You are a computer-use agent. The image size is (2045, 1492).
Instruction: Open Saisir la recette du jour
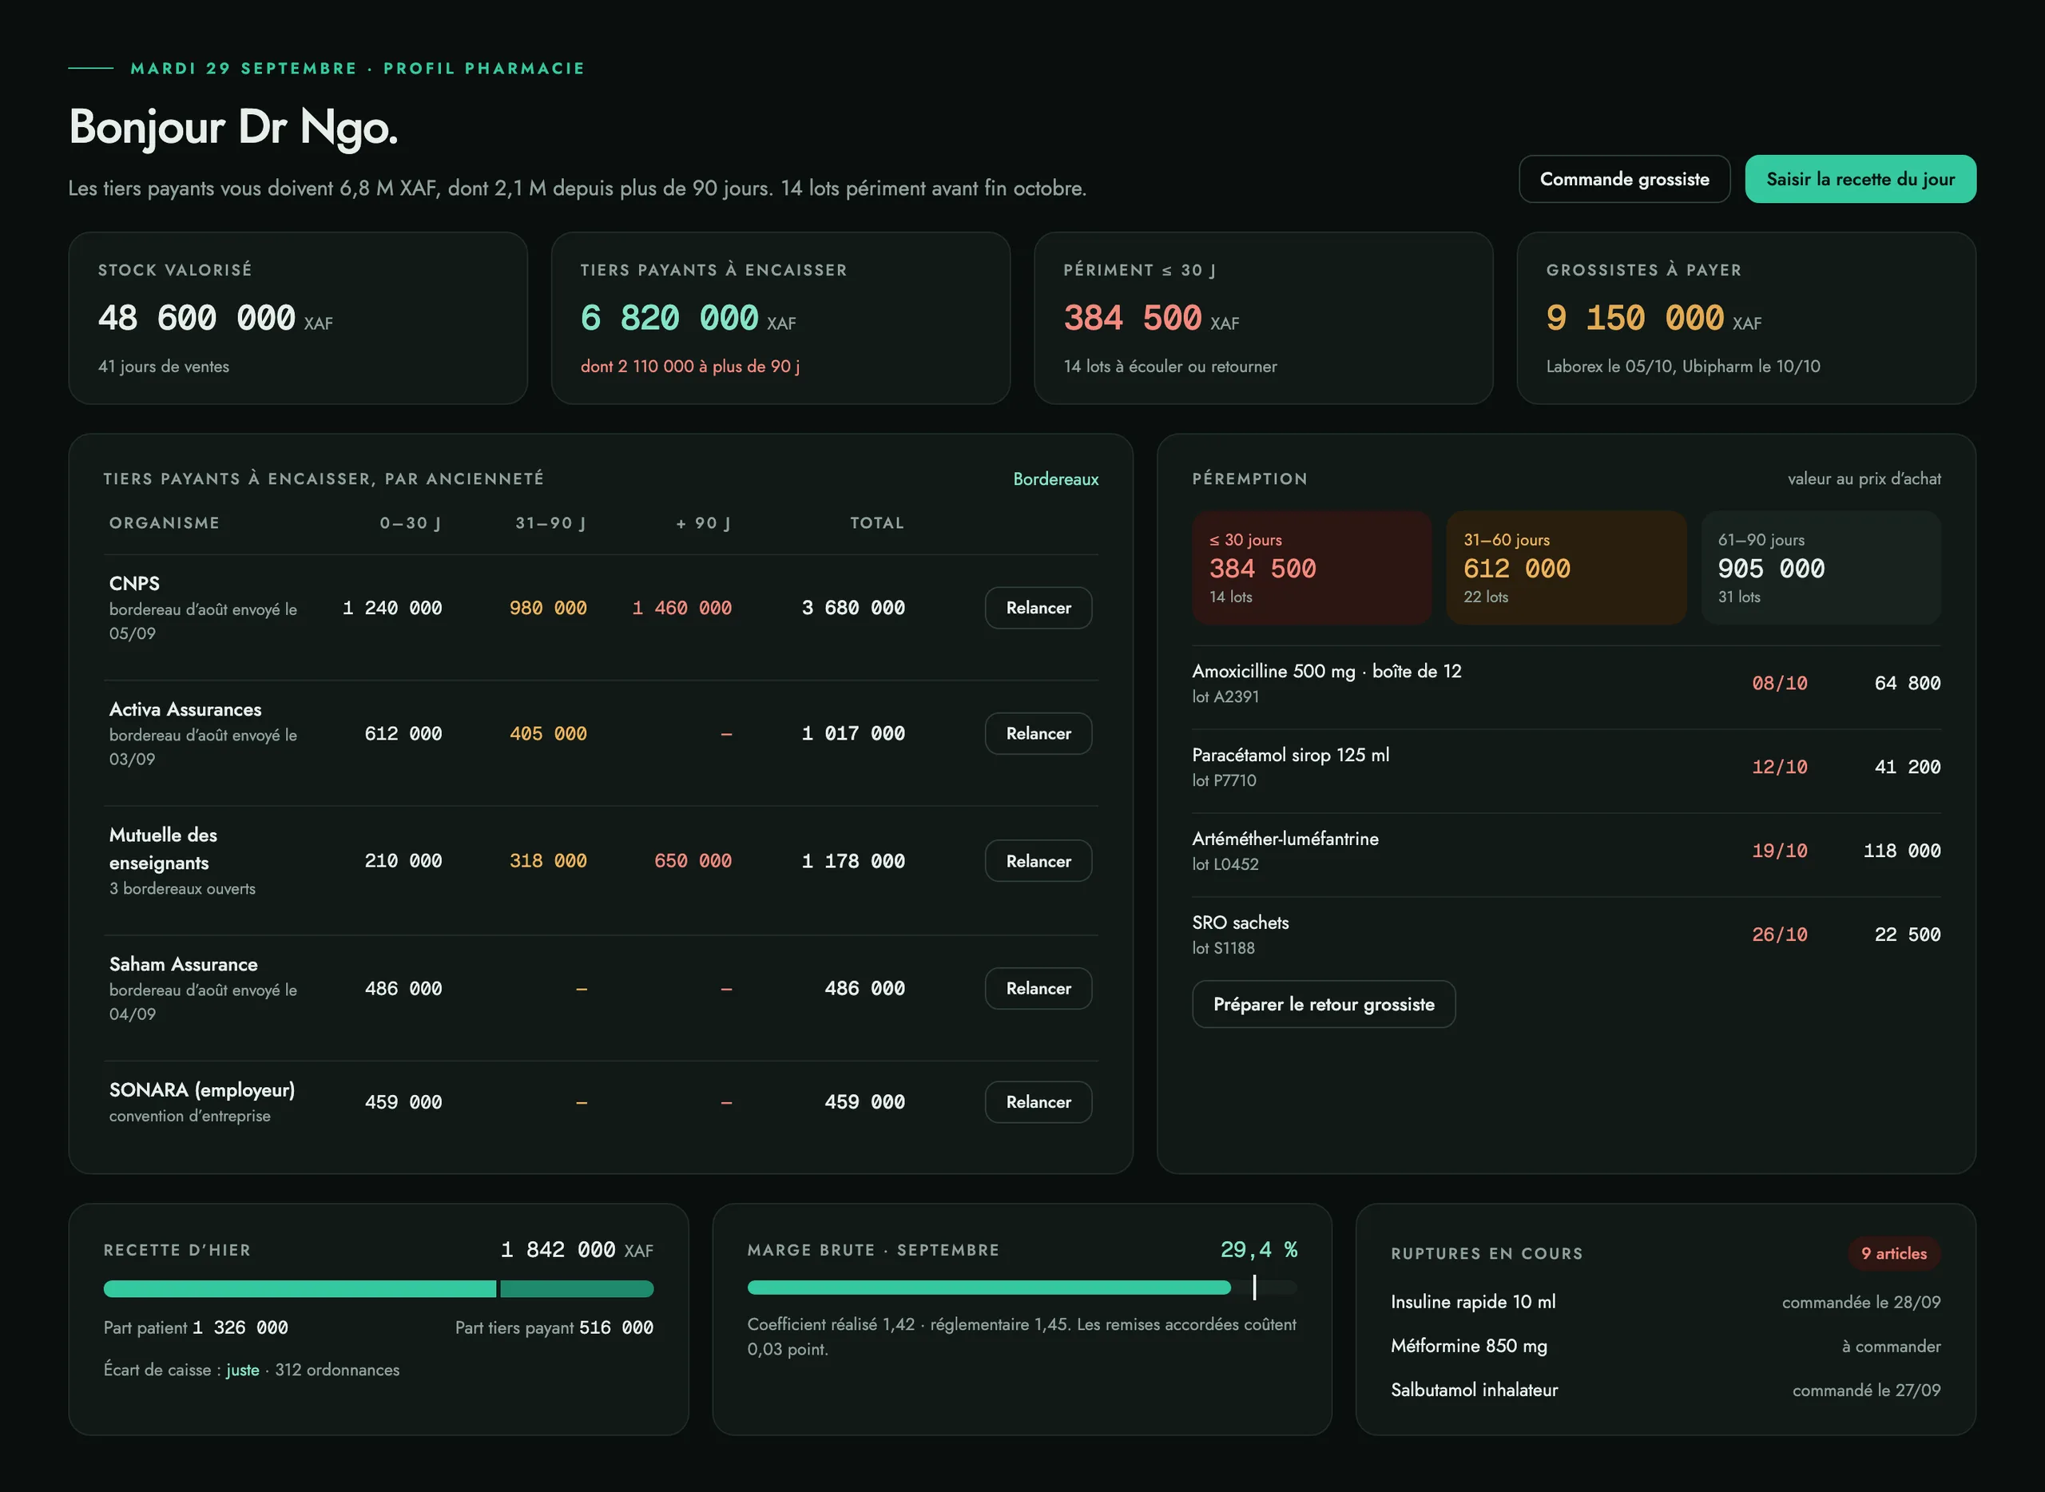coord(1860,179)
